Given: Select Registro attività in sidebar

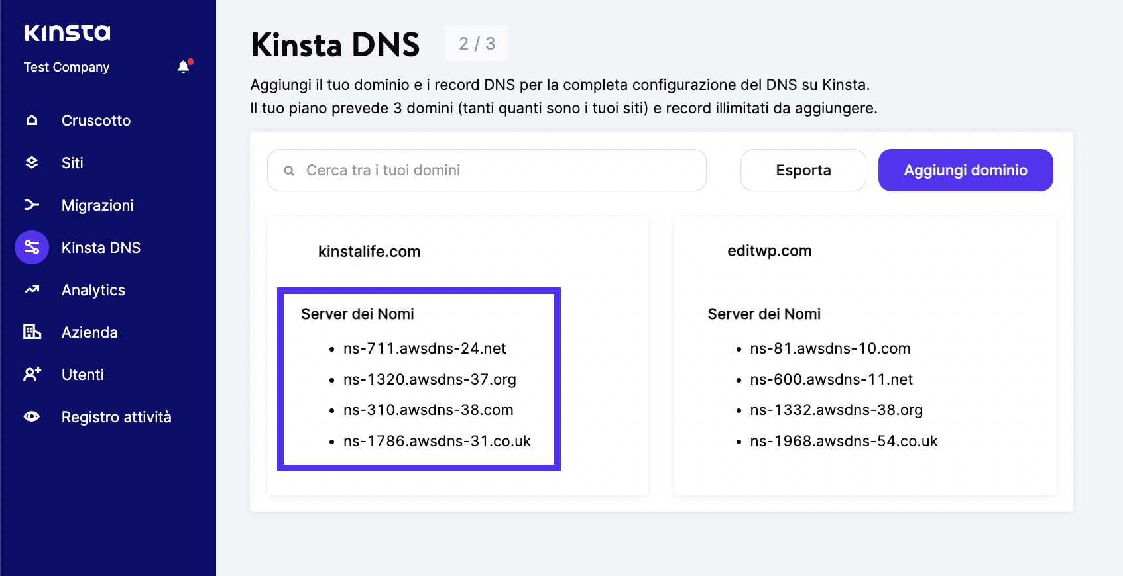Looking at the screenshot, I should tap(117, 416).
